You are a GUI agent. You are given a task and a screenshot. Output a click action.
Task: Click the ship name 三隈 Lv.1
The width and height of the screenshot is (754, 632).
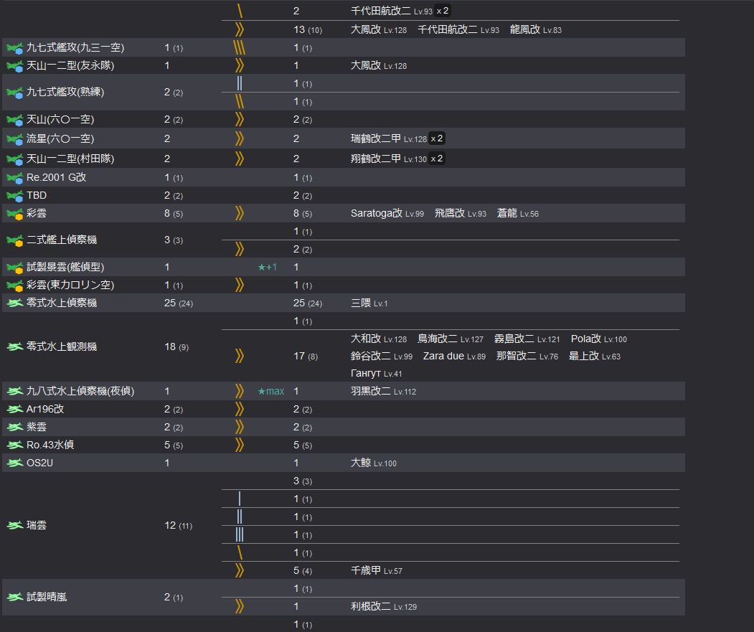[369, 303]
